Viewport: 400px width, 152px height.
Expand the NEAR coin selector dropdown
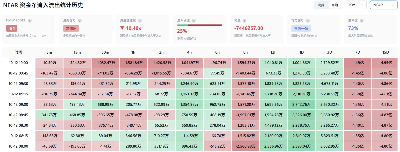click(x=384, y=5)
